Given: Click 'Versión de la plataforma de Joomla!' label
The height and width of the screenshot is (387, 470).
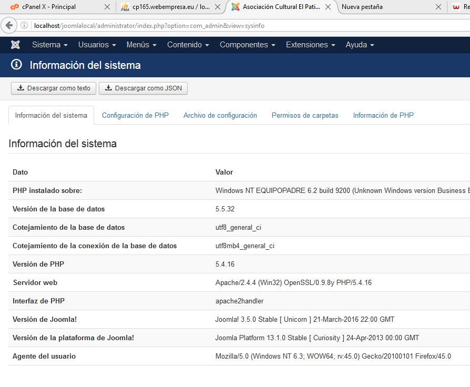Looking at the screenshot, I should [73, 338].
